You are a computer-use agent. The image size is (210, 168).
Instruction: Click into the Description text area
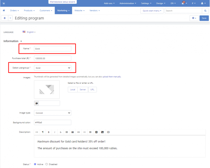pos(120,146)
